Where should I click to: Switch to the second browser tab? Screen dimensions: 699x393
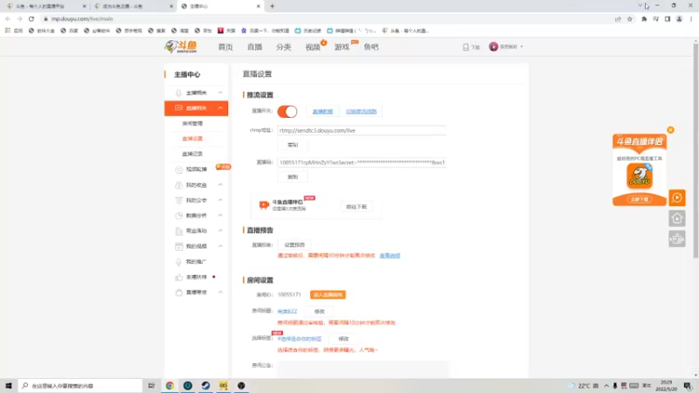(x=133, y=6)
